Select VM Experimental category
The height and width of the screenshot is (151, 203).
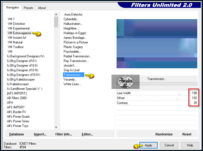[x=19, y=28]
